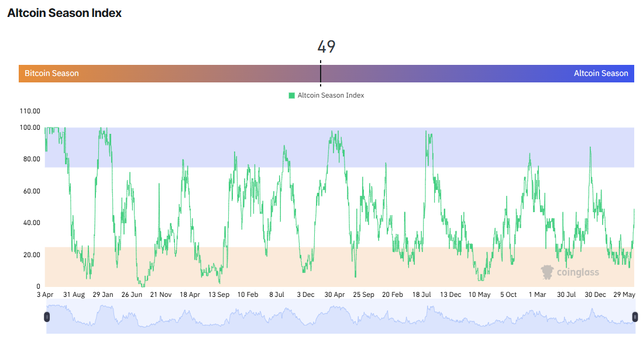Viewport: 643px width, 353px height.
Task: Click the Altcoin Season label
Action: [601, 73]
